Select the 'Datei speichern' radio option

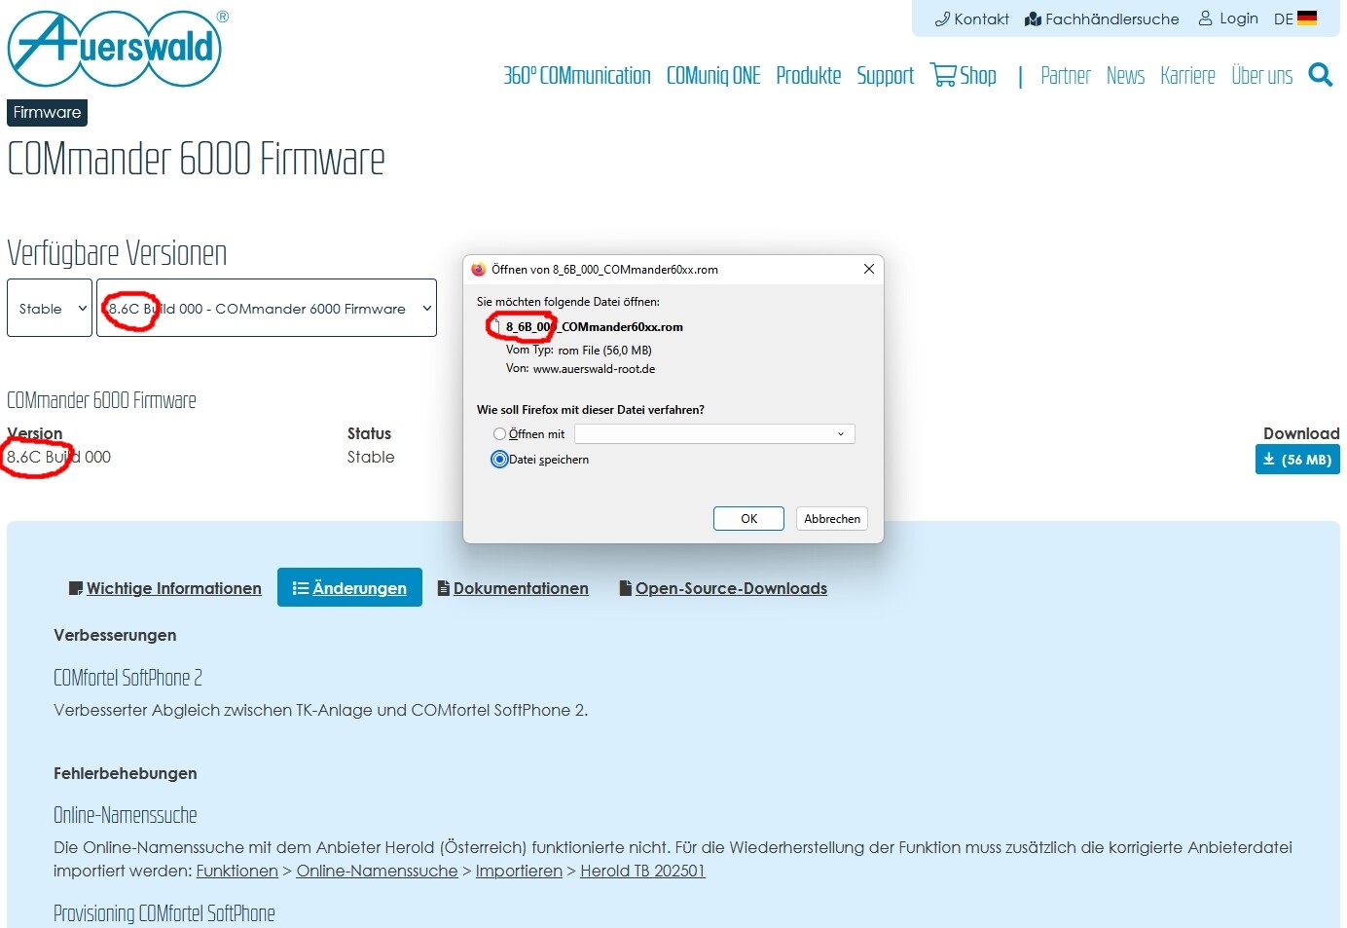pyautogui.click(x=499, y=460)
